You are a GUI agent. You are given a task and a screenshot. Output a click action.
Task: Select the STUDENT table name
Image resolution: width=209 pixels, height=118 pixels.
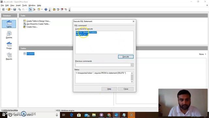click(x=30, y=54)
